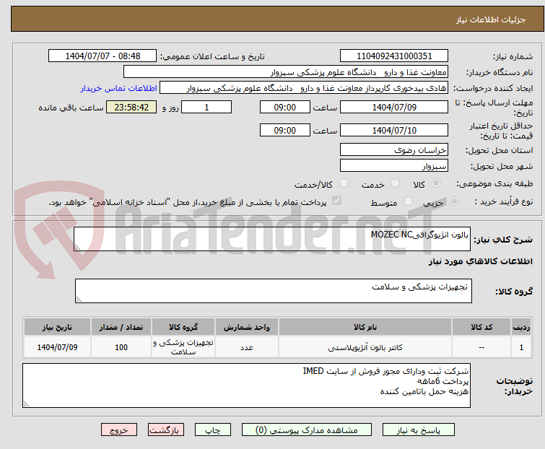The image size is (545, 449).
Task: Select the جزیی purchase type radio
Action: [x=454, y=201]
